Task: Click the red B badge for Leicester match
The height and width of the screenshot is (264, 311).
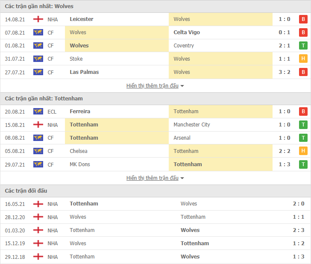Action: pyautogui.click(x=303, y=19)
